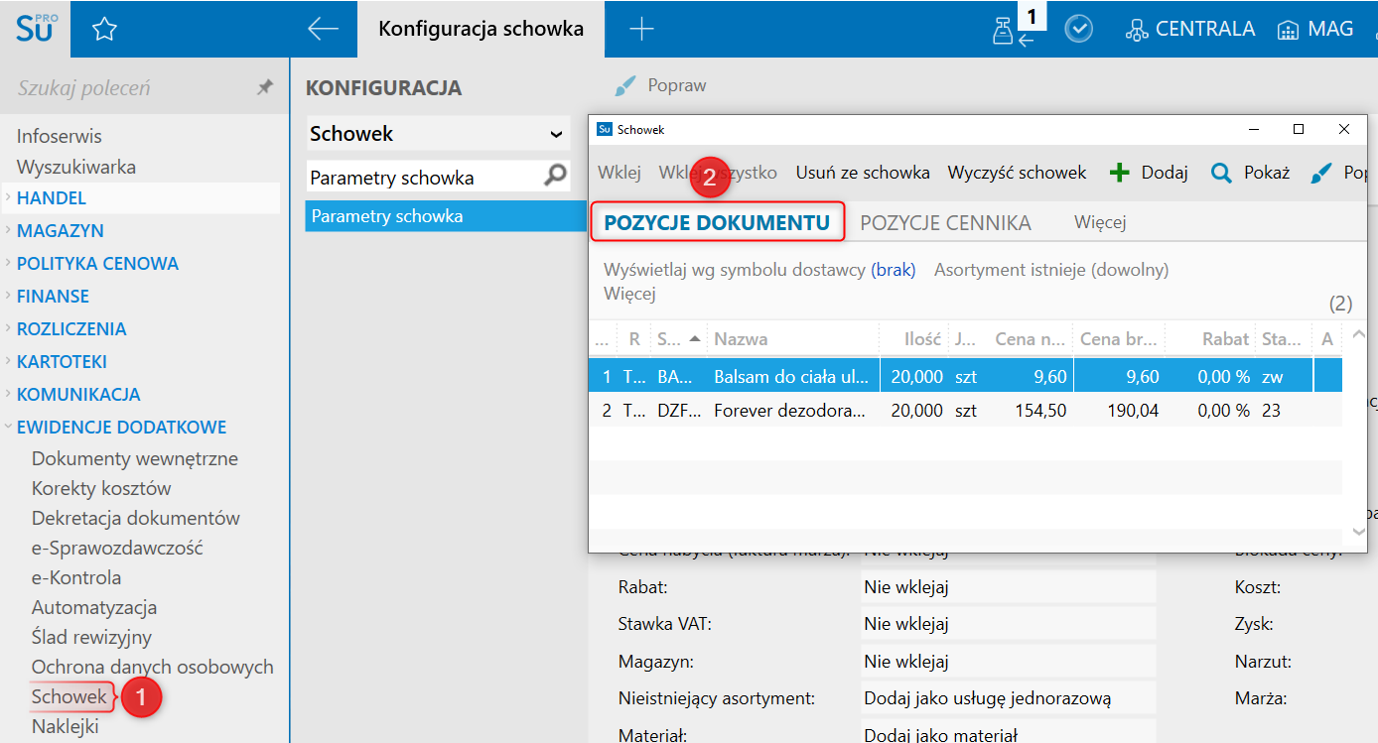Open Infoserwis in the sidebar

pos(59,136)
